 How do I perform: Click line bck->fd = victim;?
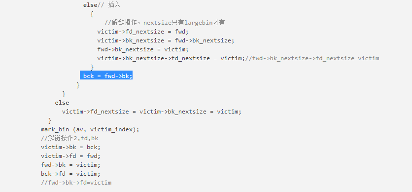(70, 174)
